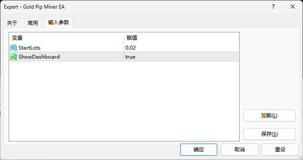Click the 变量 column header
This screenshot has height=160, width=303.
click(66, 38)
